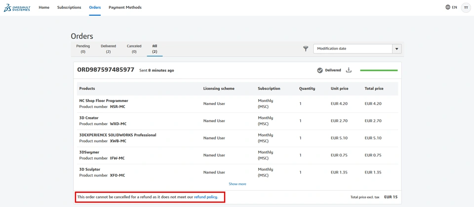Select the Canceled orders tab

pyautogui.click(x=134, y=48)
